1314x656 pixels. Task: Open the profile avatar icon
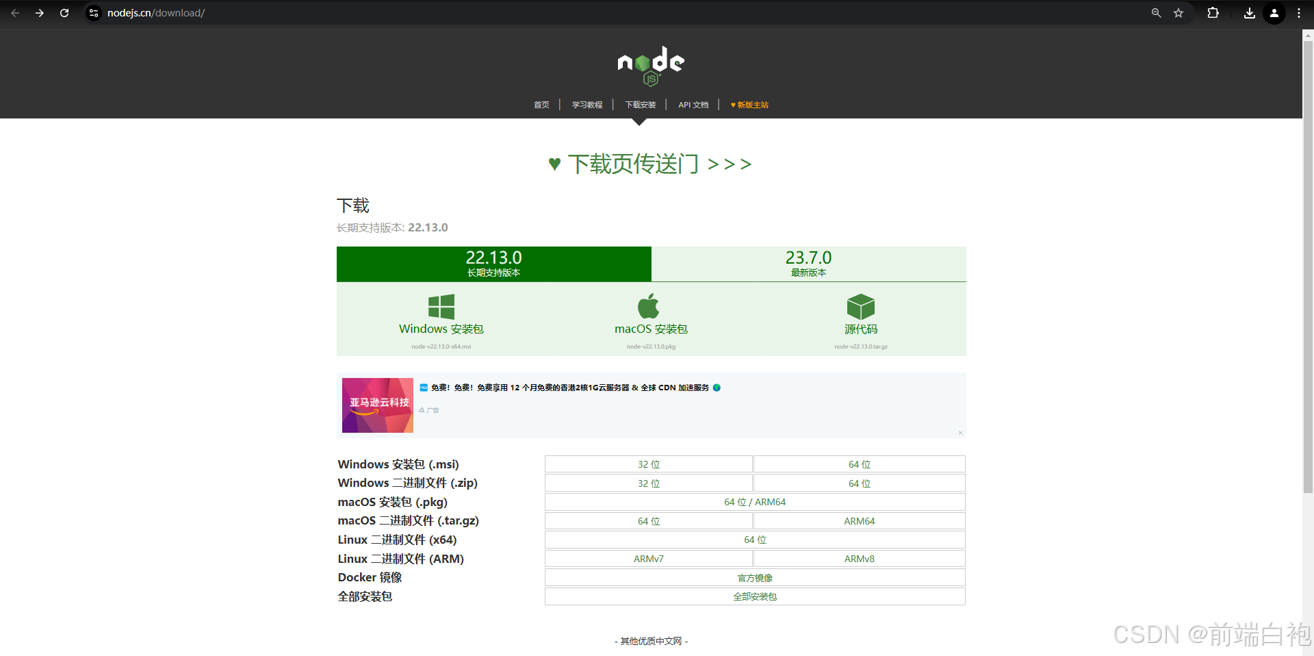[1274, 13]
